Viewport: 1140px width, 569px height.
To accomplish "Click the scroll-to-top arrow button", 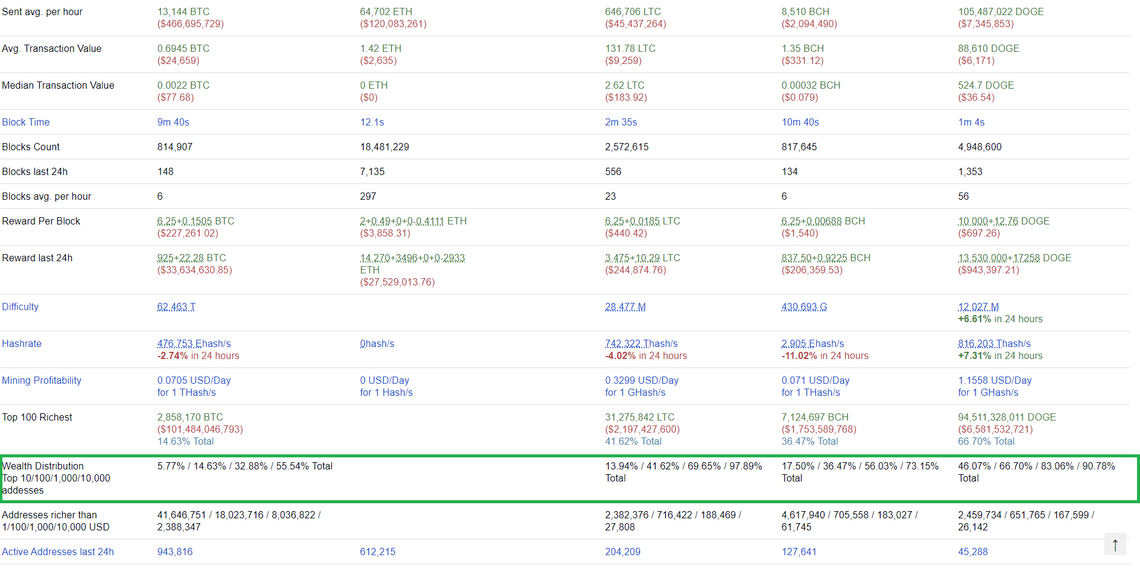I will (x=1115, y=544).
